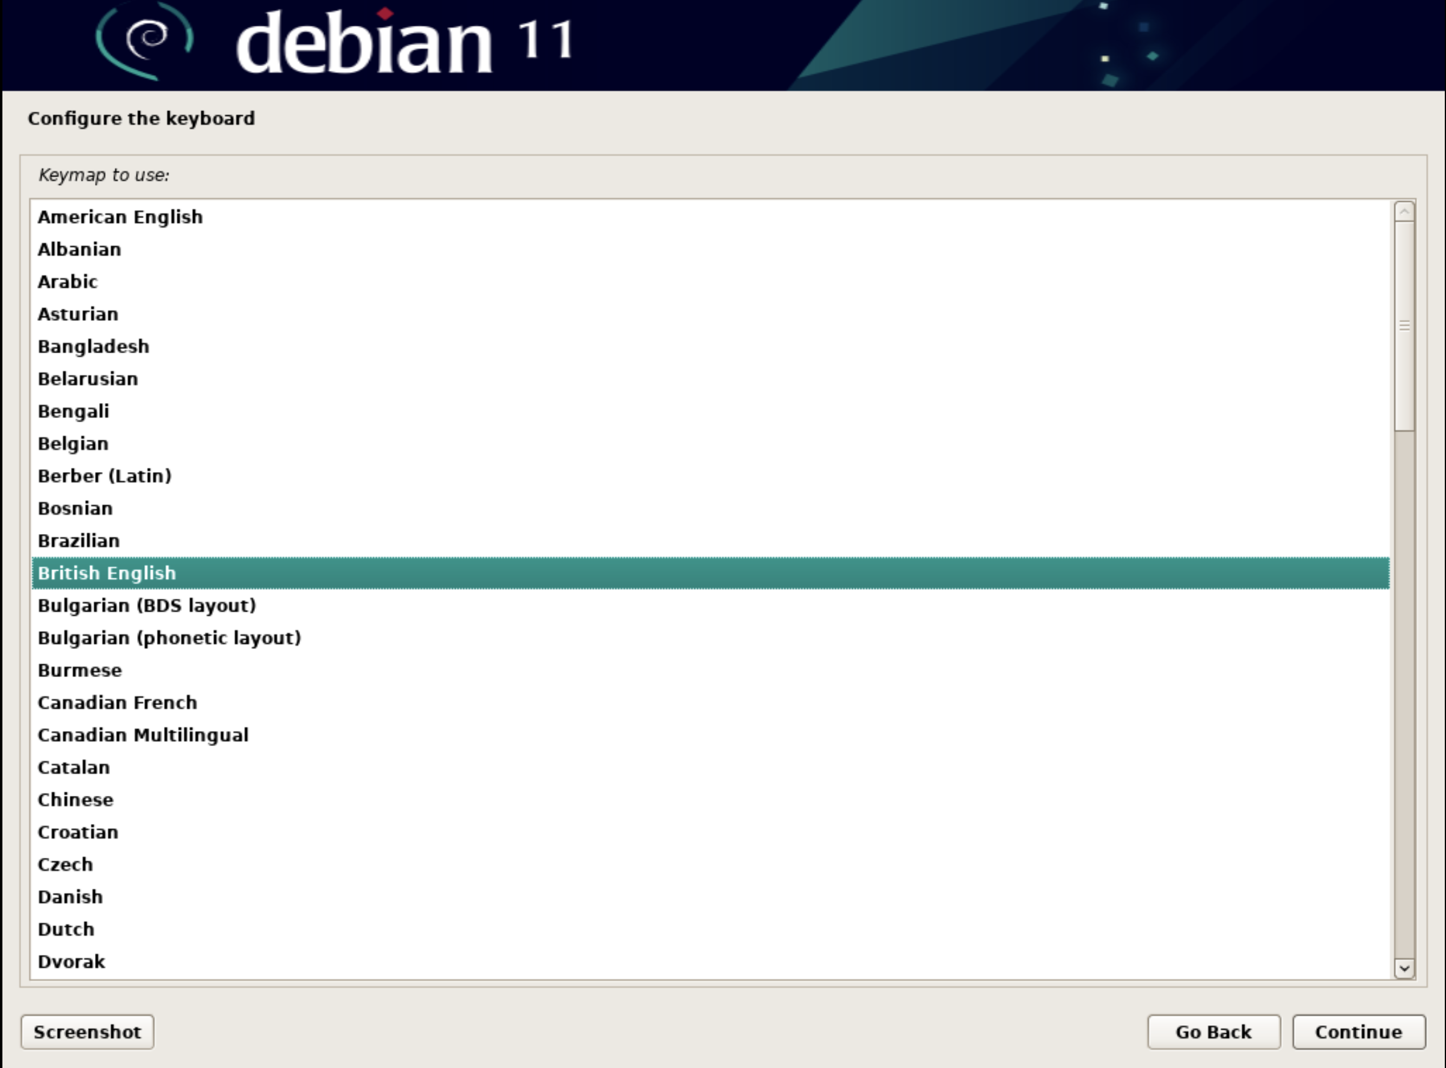Select Brazilian keymap
The width and height of the screenshot is (1446, 1068).
[711, 540]
